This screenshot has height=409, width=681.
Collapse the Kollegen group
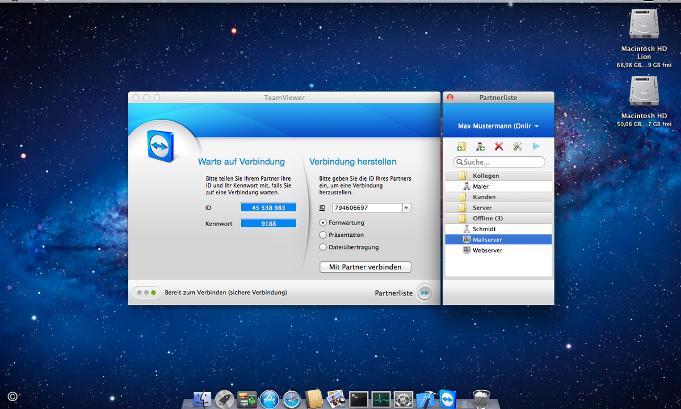click(x=498, y=176)
